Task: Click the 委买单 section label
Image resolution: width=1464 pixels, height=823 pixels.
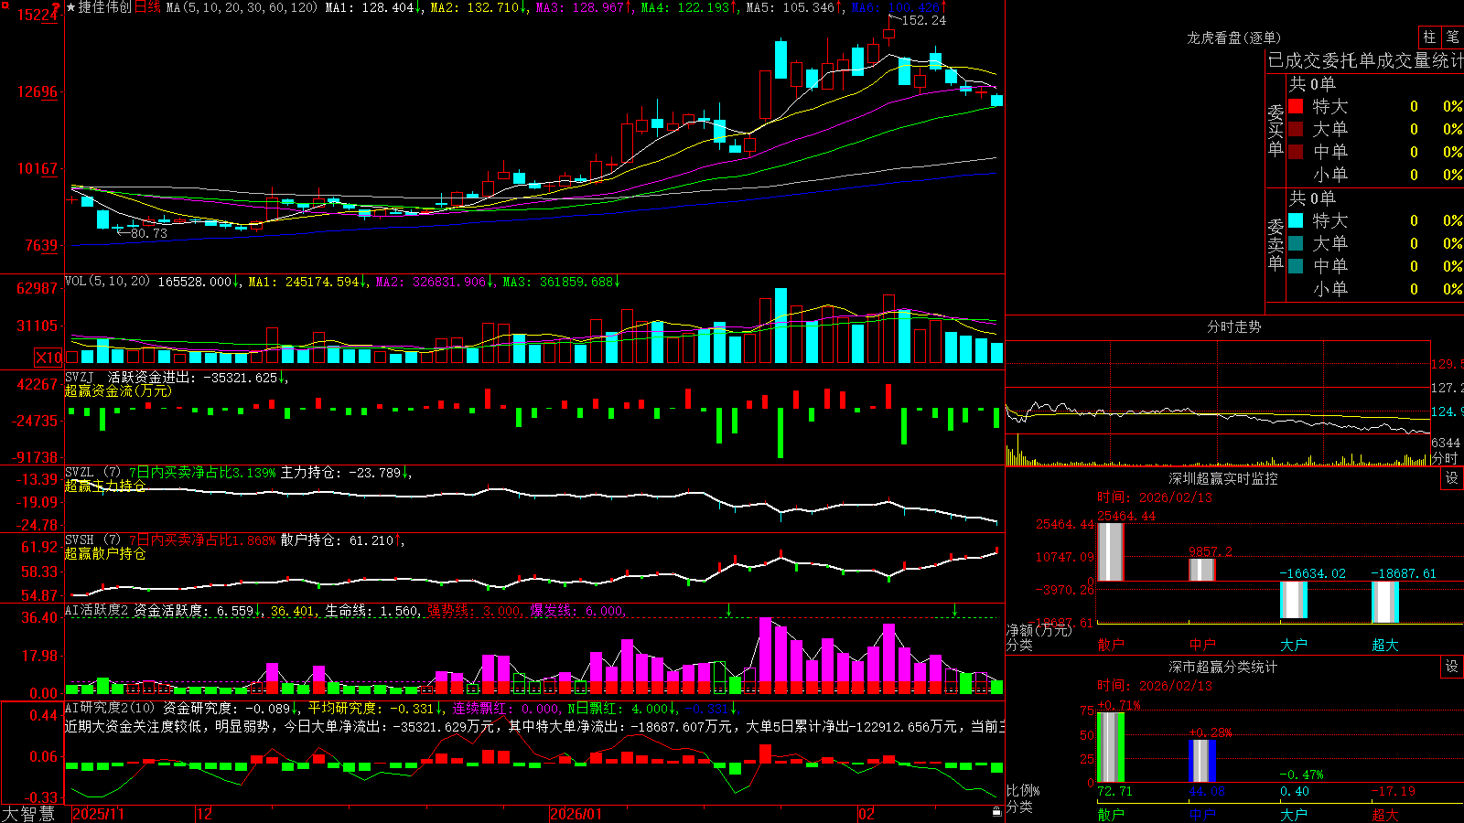Action: (1276, 131)
